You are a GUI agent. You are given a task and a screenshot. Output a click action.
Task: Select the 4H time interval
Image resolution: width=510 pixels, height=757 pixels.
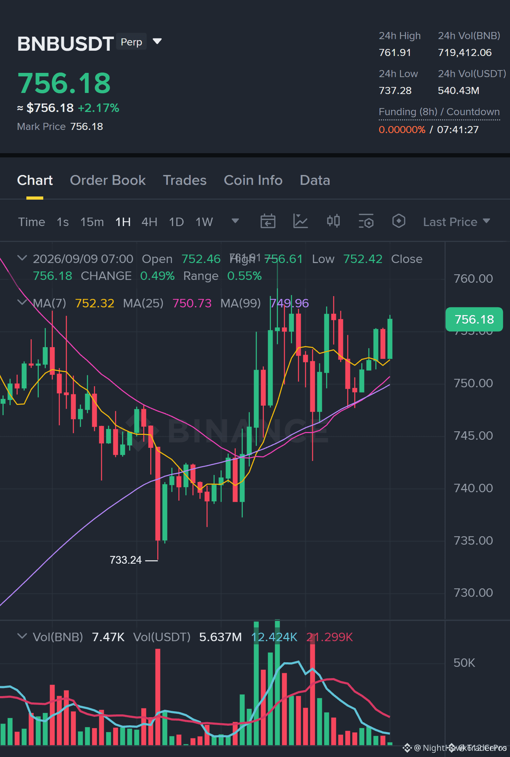[x=149, y=222]
